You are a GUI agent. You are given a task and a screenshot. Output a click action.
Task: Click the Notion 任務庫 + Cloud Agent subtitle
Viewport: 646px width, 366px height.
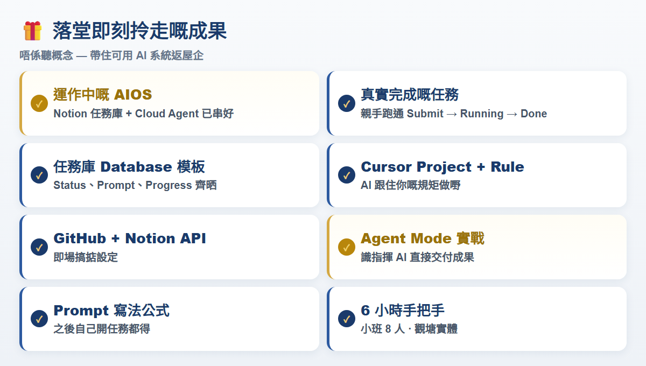(x=144, y=114)
